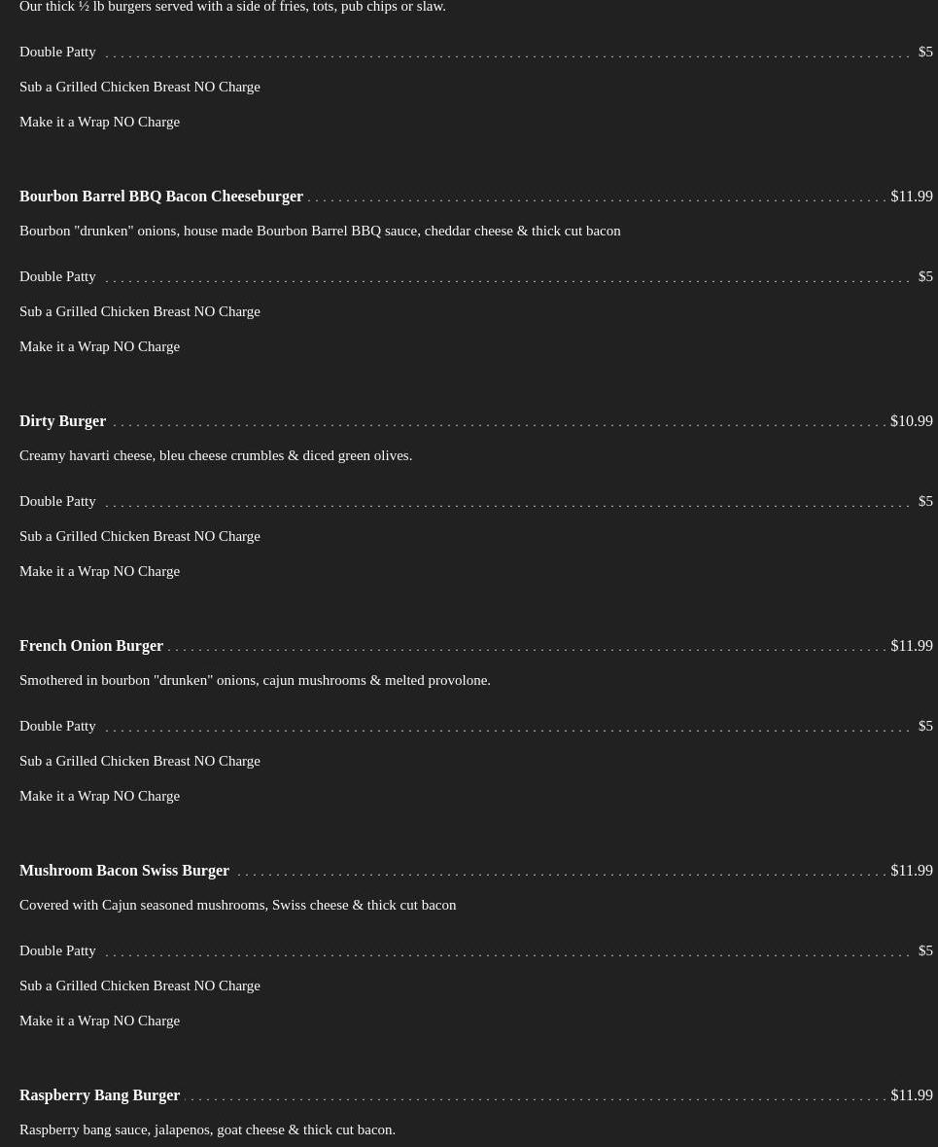
Task: Click the $10.99 Dirty Burger price
Action: tap(911, 420)
